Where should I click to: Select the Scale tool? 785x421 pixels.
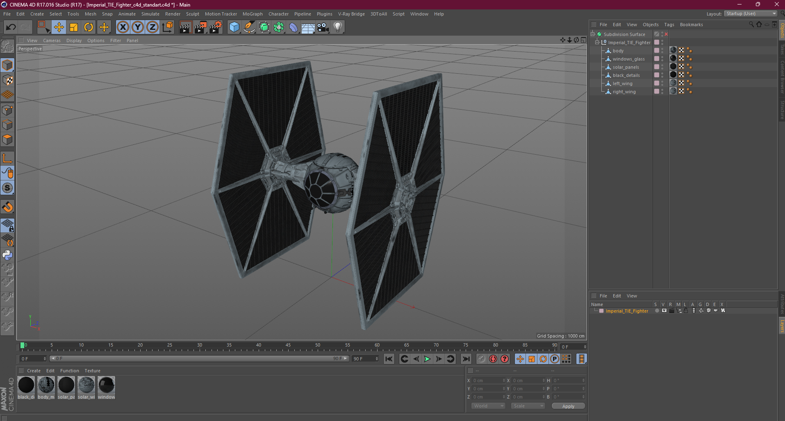point(74,27)
